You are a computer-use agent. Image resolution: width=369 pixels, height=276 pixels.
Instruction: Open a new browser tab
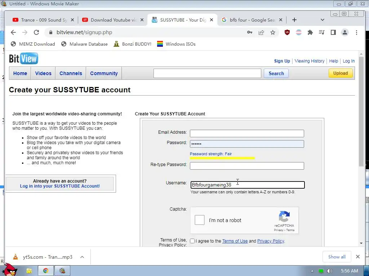click(x=294, y=20)
